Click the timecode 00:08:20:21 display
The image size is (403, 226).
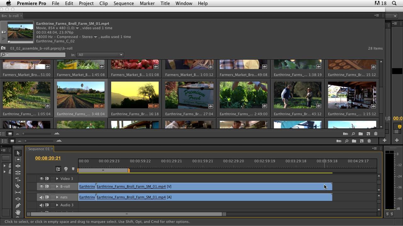coord(48,158)
